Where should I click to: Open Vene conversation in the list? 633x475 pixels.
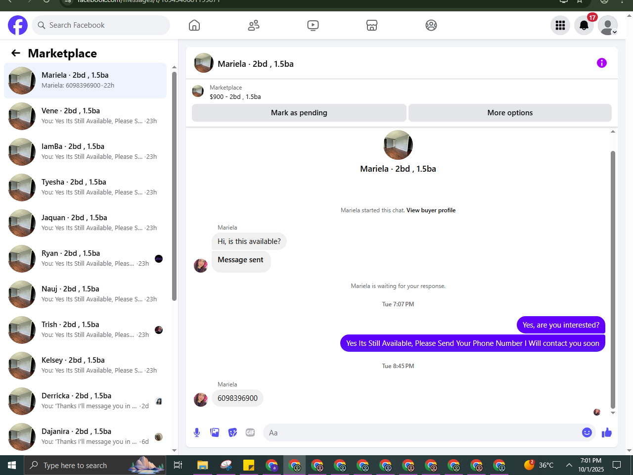click(85, 116)
